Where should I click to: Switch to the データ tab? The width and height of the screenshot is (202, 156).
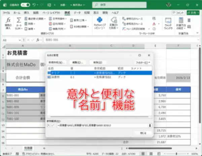[x=77, y=13]
